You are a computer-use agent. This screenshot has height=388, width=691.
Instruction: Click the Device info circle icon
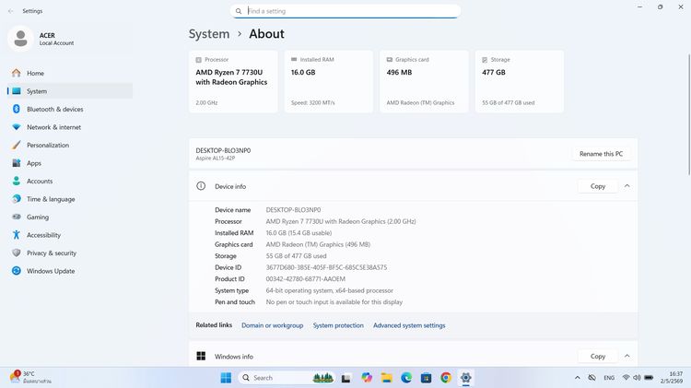[201, 186]
